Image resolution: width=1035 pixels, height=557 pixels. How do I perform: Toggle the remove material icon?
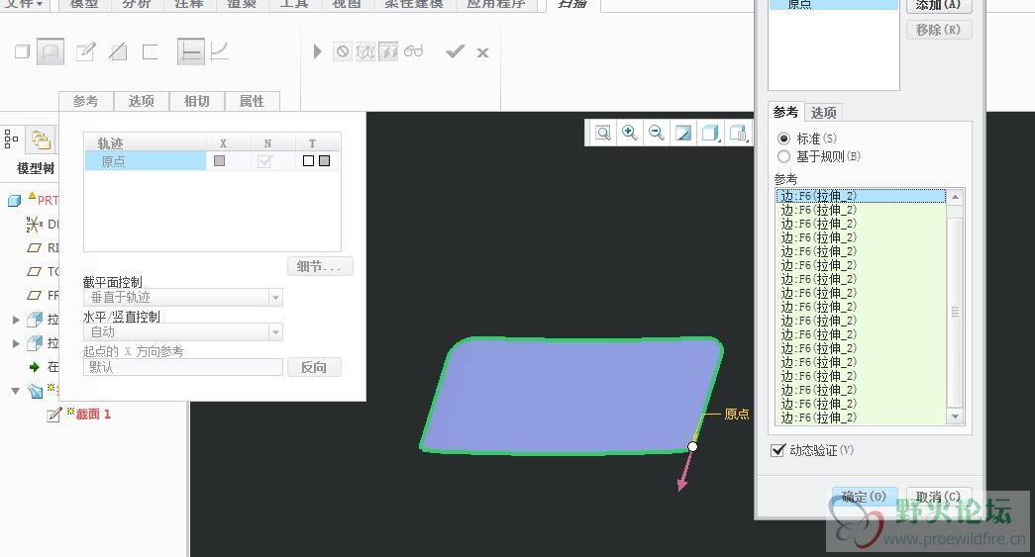pyautogui.click(x=118, y=51)
